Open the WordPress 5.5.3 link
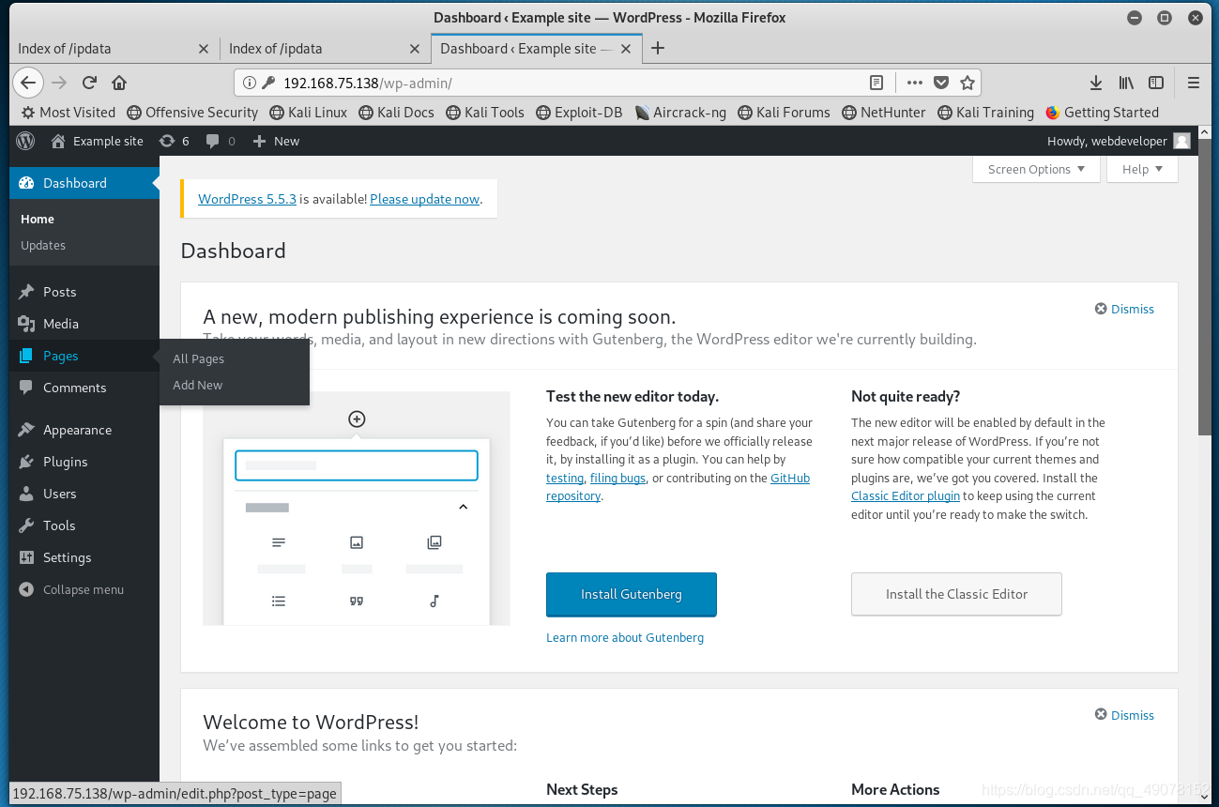Screen dimensions: 1219x807 (x=247, y=199)
